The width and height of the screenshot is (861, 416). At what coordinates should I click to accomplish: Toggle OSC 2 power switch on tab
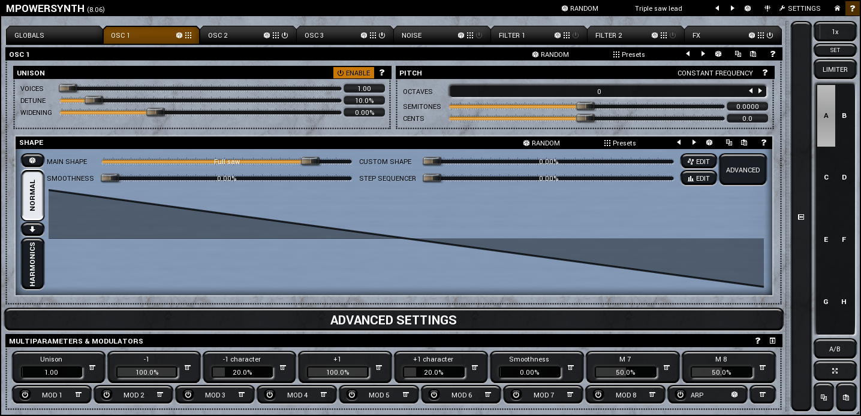285,35
